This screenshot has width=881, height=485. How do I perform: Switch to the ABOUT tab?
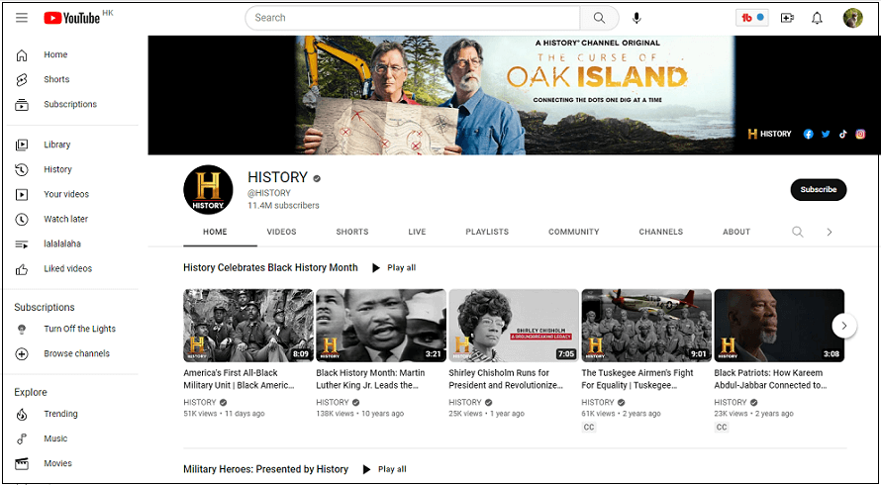click(736, 232)
